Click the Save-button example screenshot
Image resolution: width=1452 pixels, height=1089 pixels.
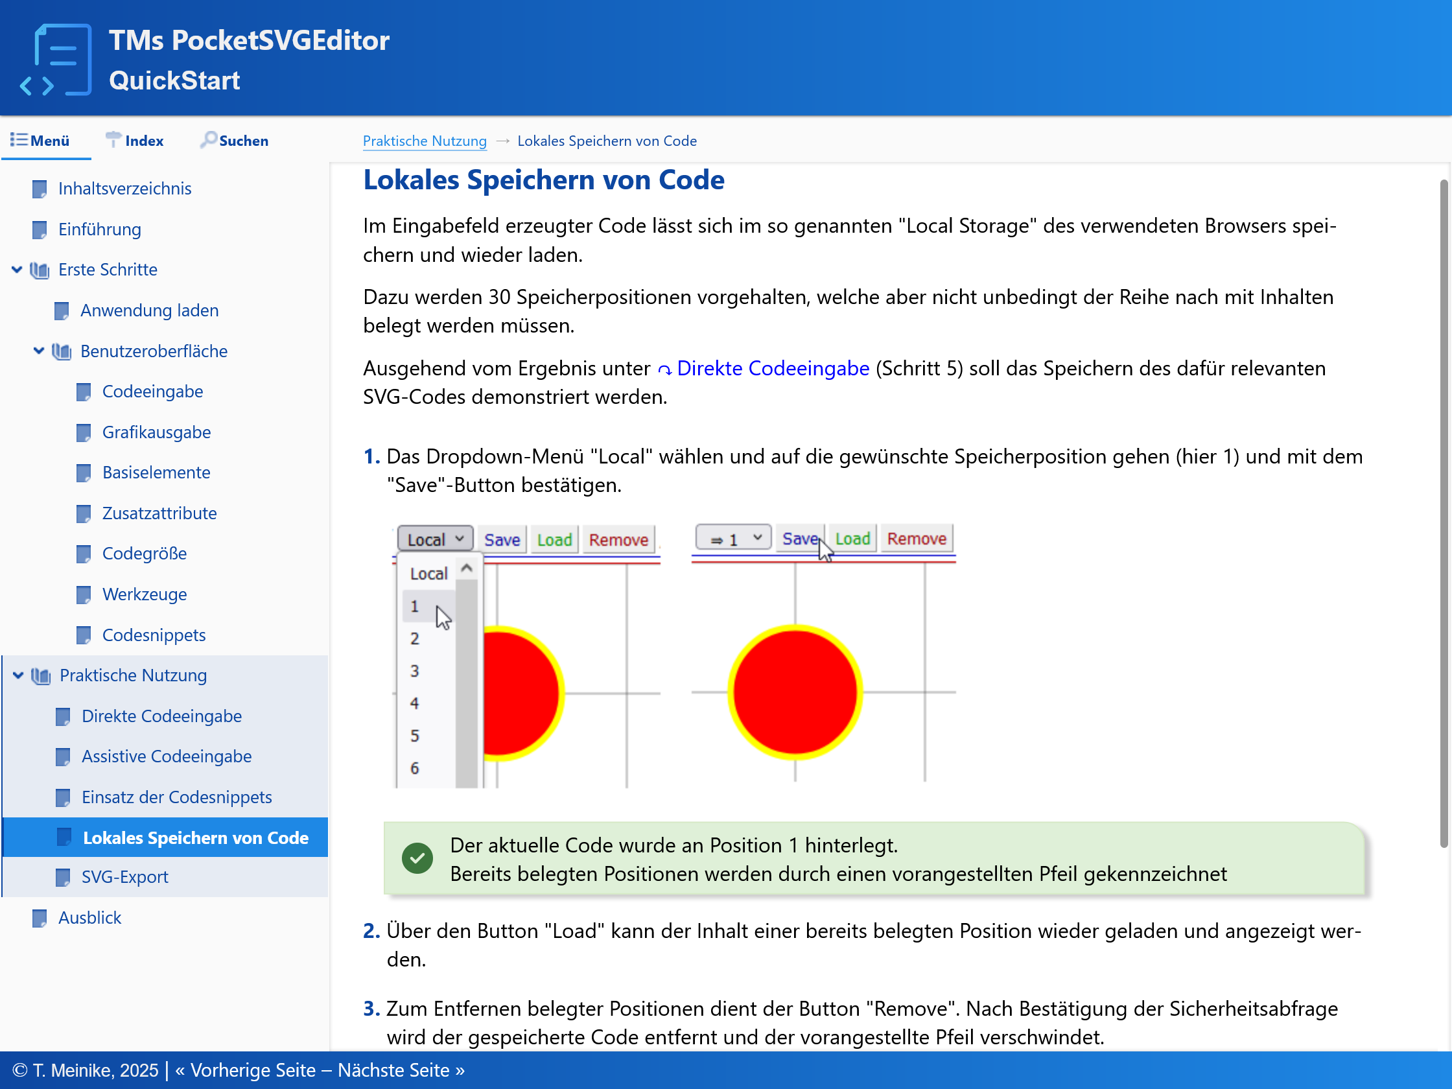pyautogui.click(x=824, y=653)
